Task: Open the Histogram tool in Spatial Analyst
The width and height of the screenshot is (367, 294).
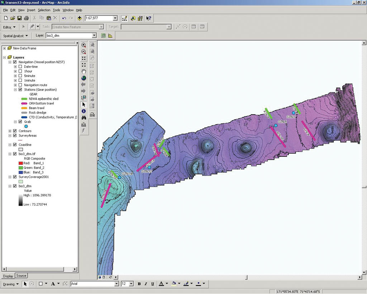Action: click(x=110, y=36)
